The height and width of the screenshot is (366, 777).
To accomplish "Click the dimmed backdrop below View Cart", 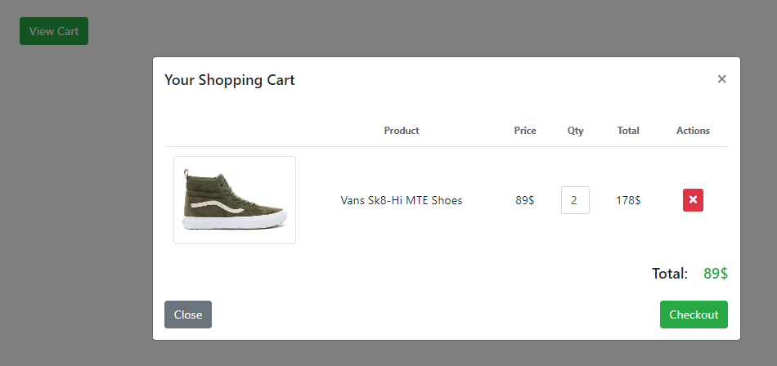I will [x=74, y=204].
